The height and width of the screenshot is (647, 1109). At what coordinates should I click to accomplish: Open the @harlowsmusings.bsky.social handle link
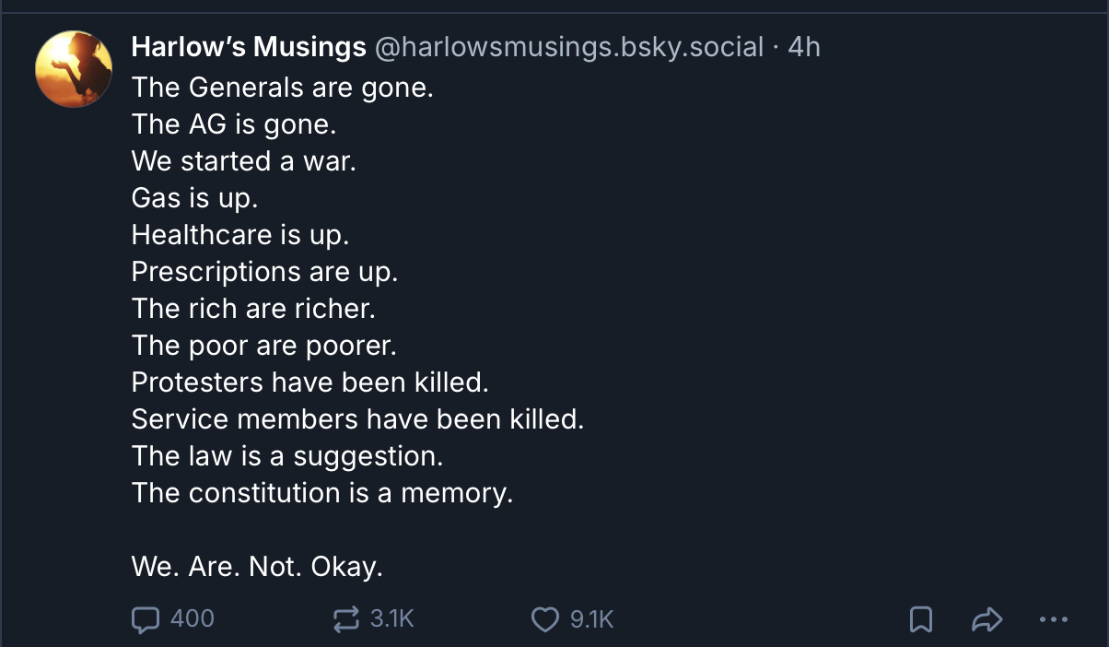569,47
